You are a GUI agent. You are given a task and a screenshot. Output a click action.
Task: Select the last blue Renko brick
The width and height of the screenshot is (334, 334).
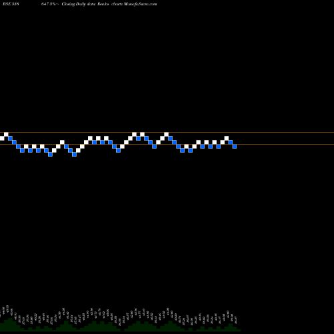pos(234,146)
